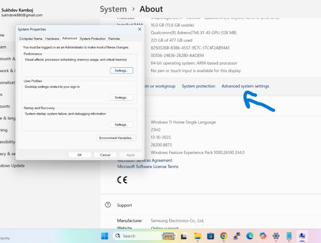Open the cut-off 'dows Update' sidebar item
321x243 pixels.
pyautogui.click(x=12, y=165)
